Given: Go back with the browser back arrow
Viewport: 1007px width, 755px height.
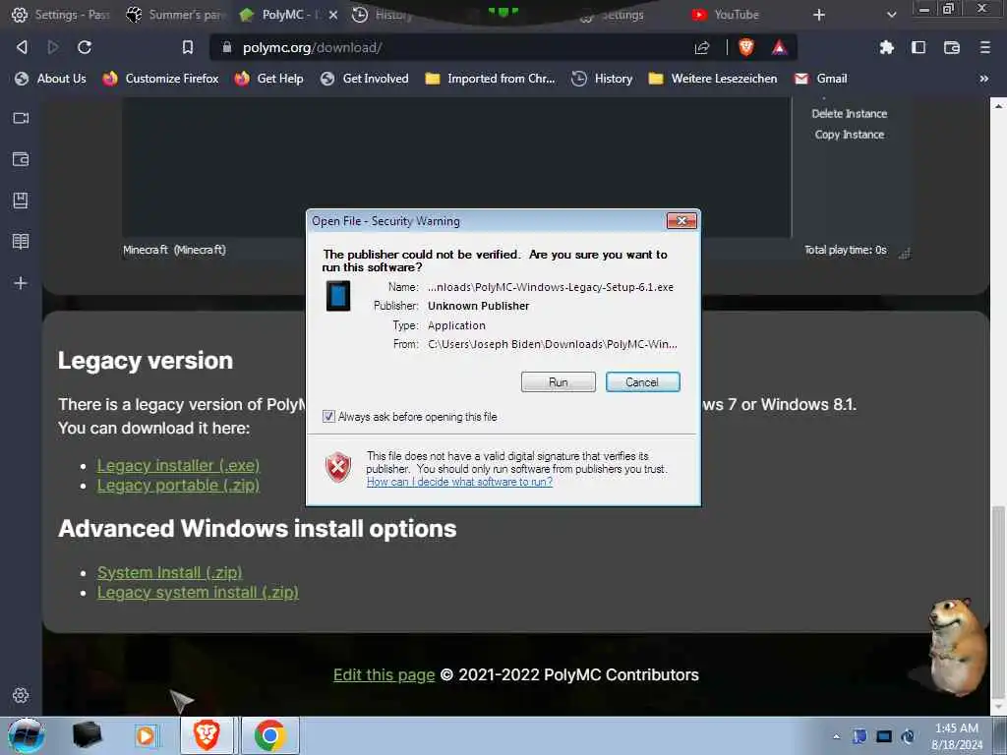Looking at the screenshot, I should (x=22, y=47).
